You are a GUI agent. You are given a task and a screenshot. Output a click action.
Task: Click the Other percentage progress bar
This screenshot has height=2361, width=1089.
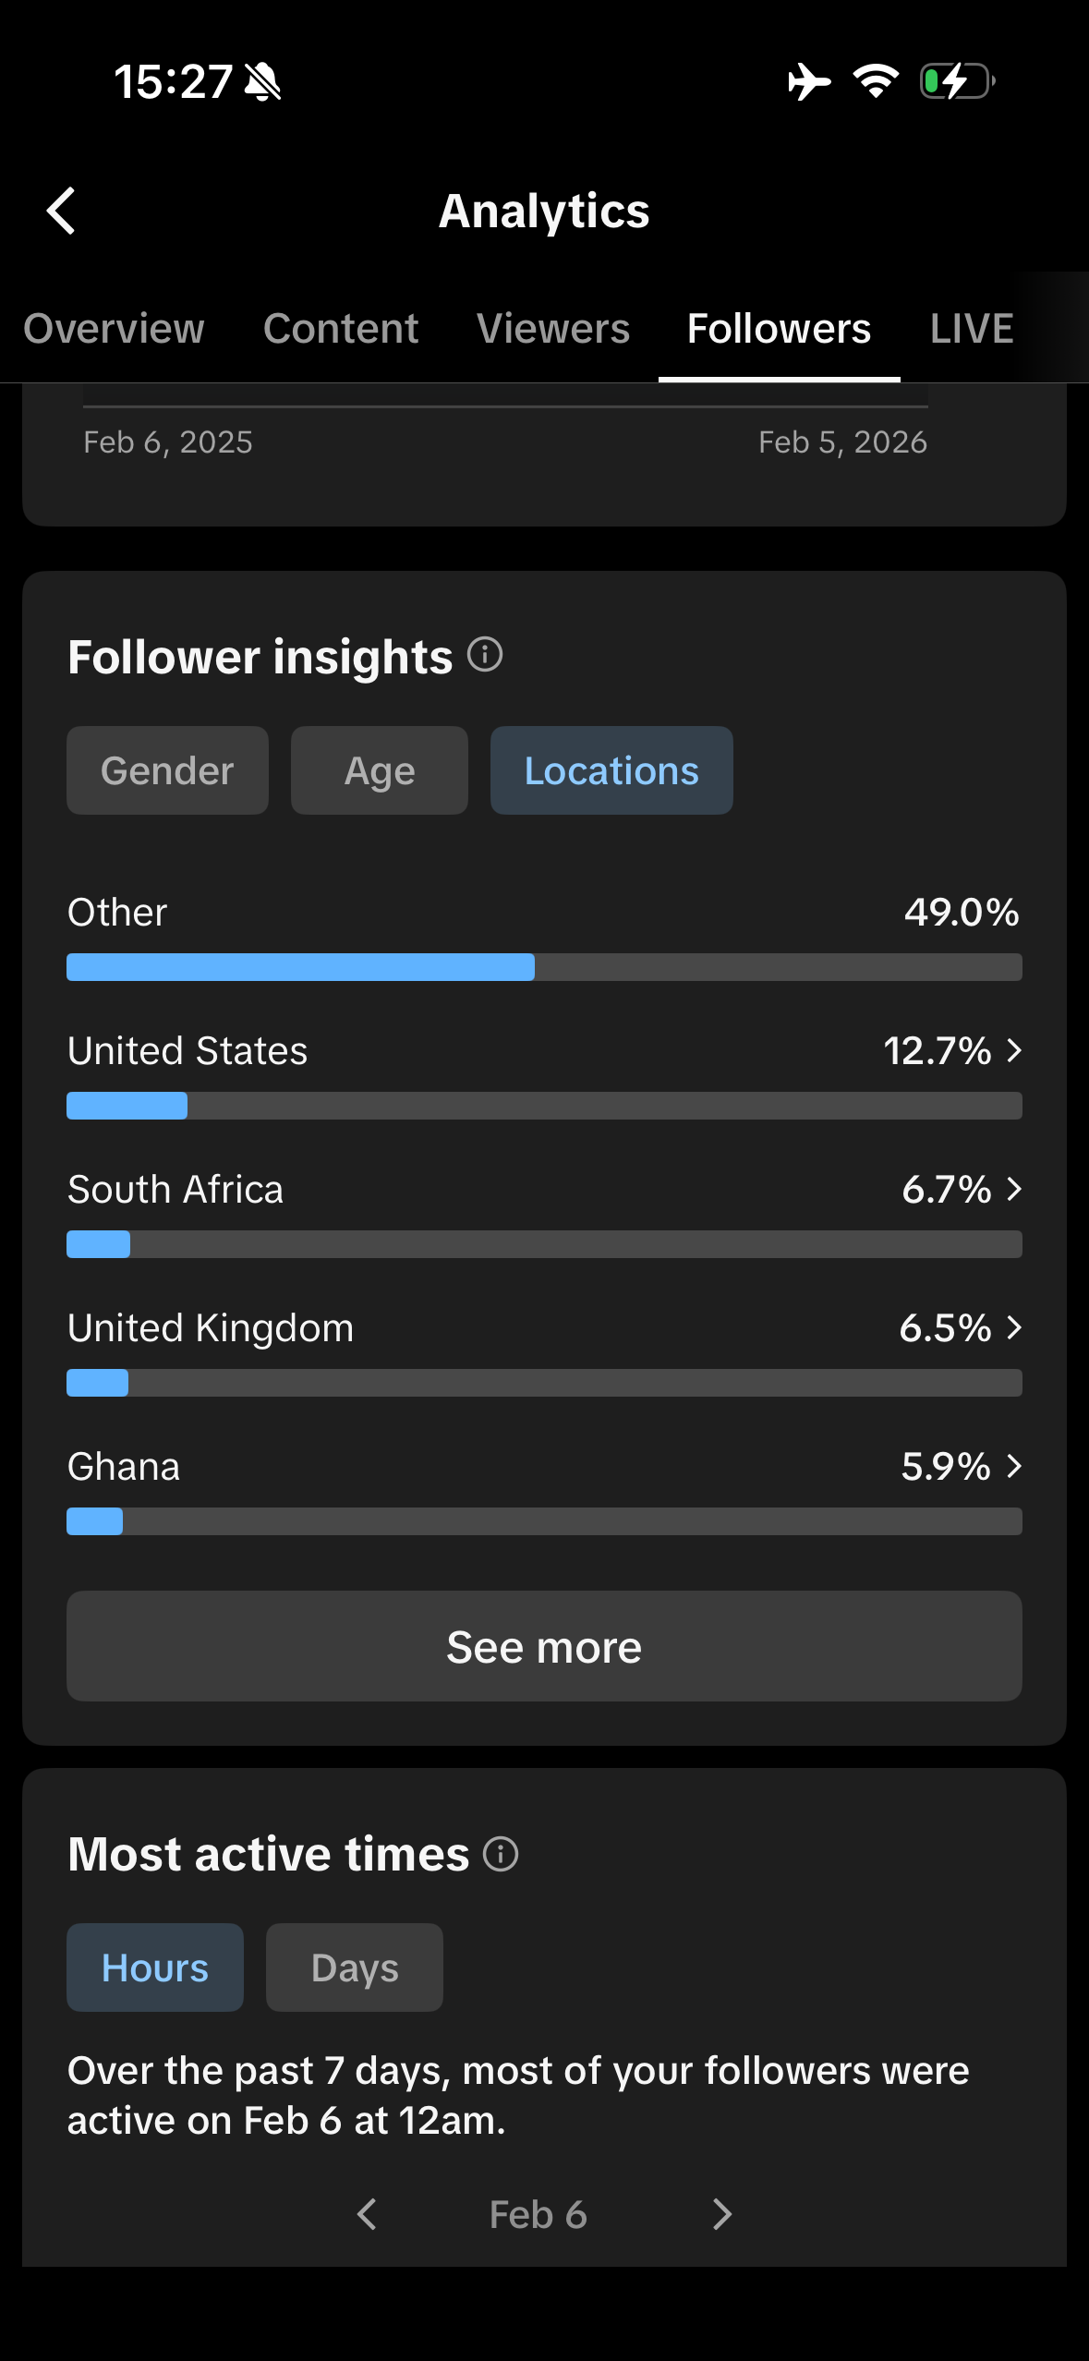point(544,967)
